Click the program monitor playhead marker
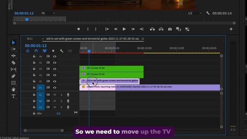Viewport: 247px width, 139px height. click(x=27, y=20)
